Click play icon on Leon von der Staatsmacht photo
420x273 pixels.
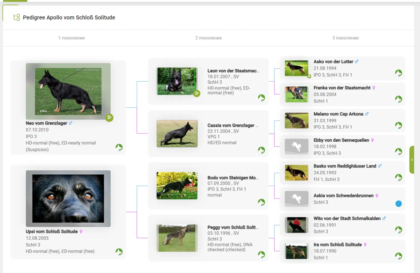[x=197, y=93]
